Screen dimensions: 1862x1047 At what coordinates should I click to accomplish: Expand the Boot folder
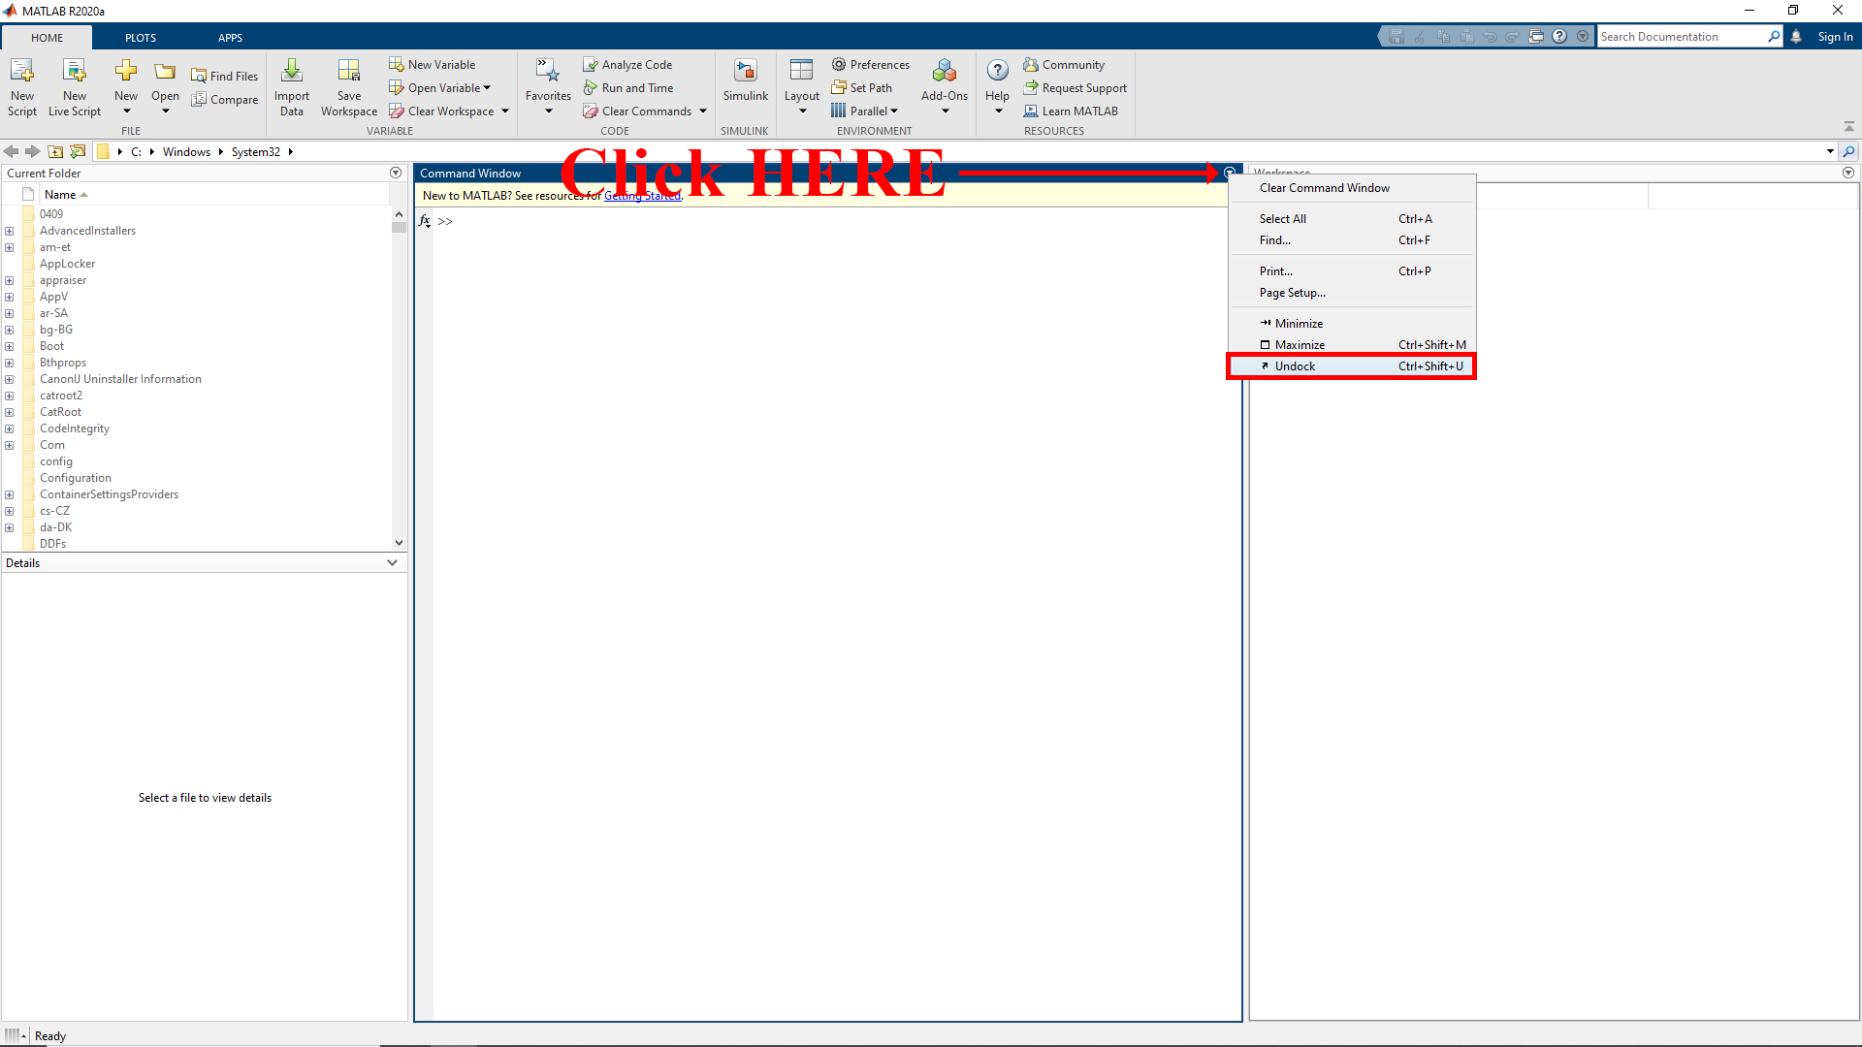tap(10, 346)
